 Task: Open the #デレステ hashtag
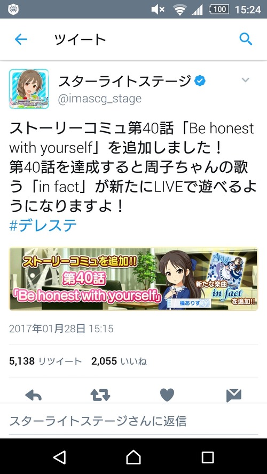[43, 226]
